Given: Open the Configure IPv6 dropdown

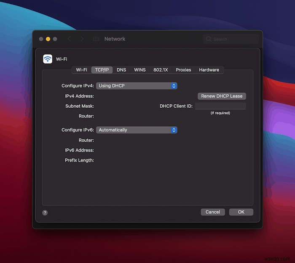Looking at the screenshot, I should [x=137, y=130].
